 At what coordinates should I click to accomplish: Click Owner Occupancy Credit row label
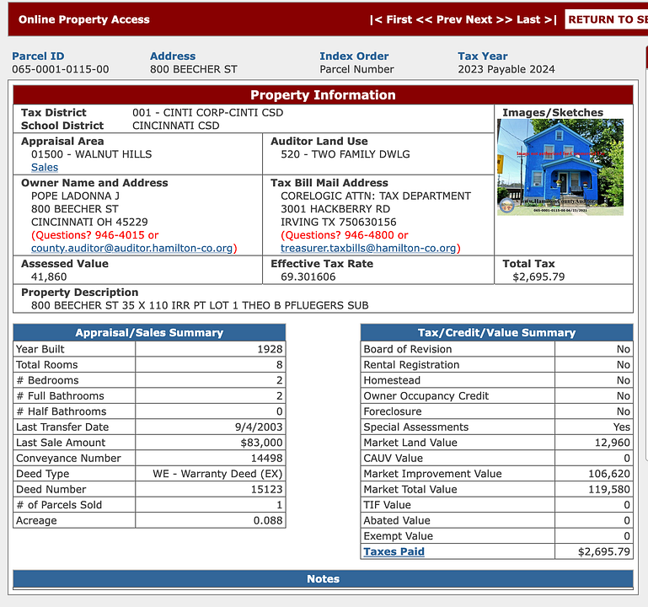point(426,396)
